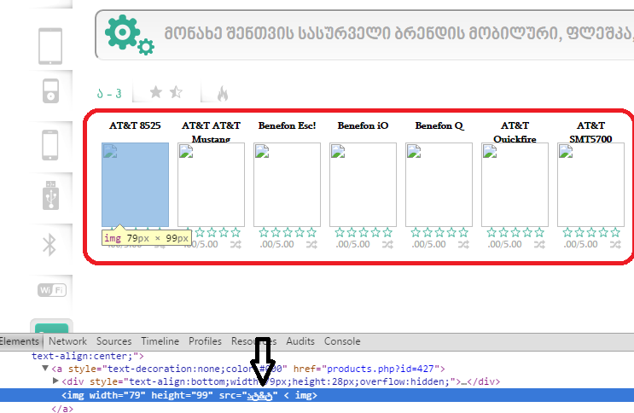Image resolution: width=634 pixels, height=413 pixels.
Task: Click the Benefon iO image thumbnail
Action: [x=364, y=184]
